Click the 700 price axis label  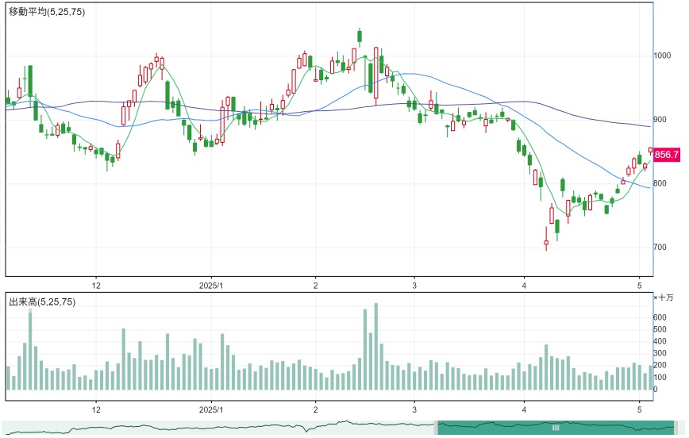point(660,247)
